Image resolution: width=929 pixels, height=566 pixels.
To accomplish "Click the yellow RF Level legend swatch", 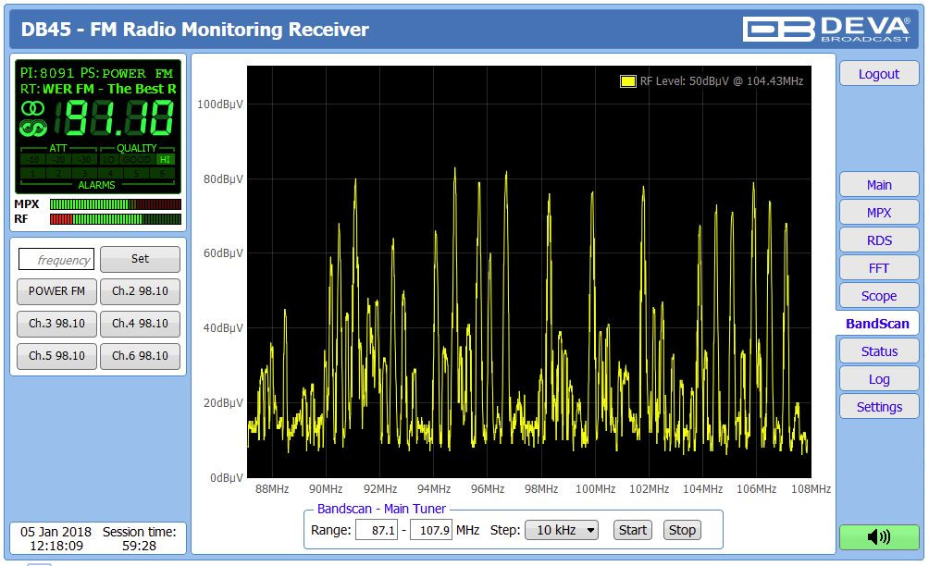I will click(628, 81).
